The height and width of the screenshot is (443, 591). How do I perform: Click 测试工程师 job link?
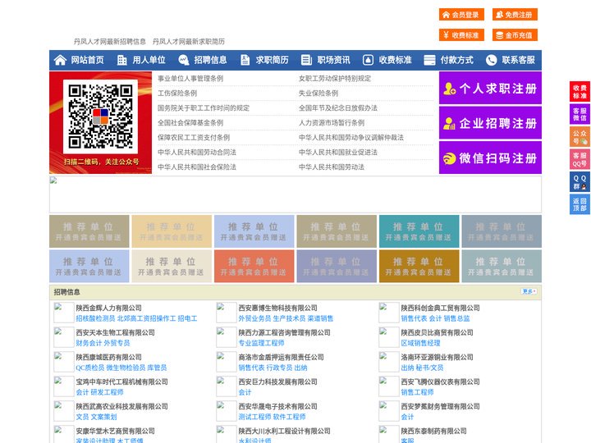coord(254,417)
